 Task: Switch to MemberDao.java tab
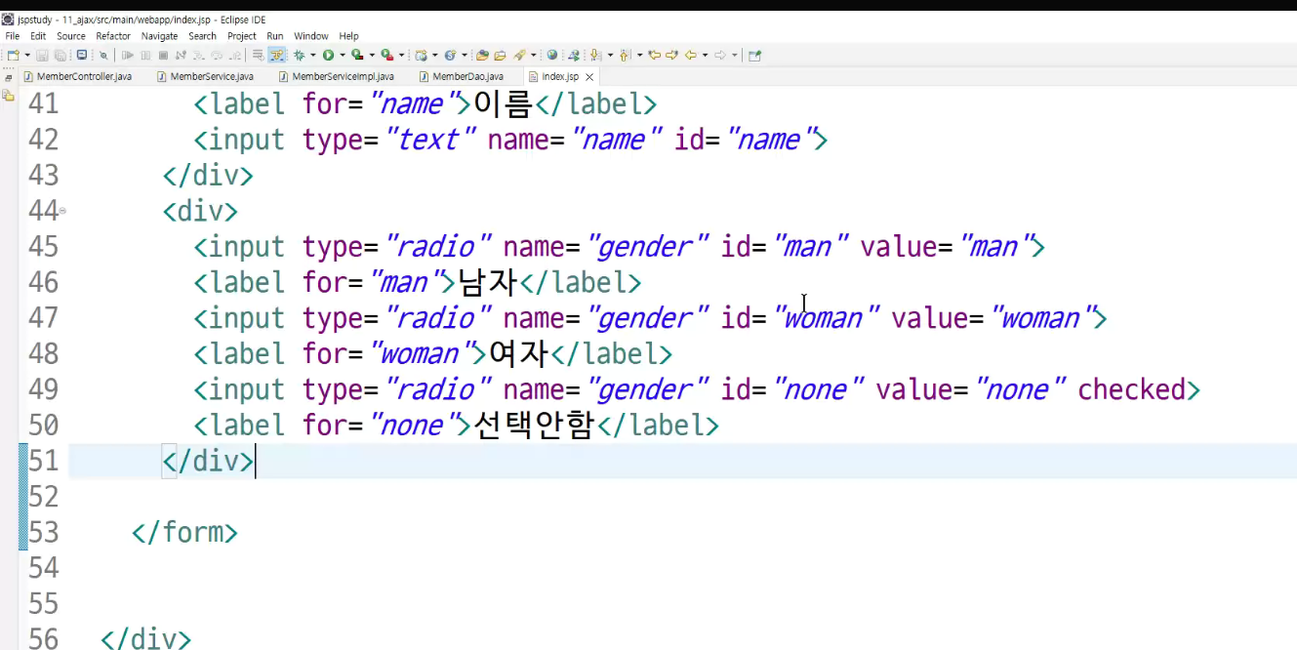pos(461,76)
